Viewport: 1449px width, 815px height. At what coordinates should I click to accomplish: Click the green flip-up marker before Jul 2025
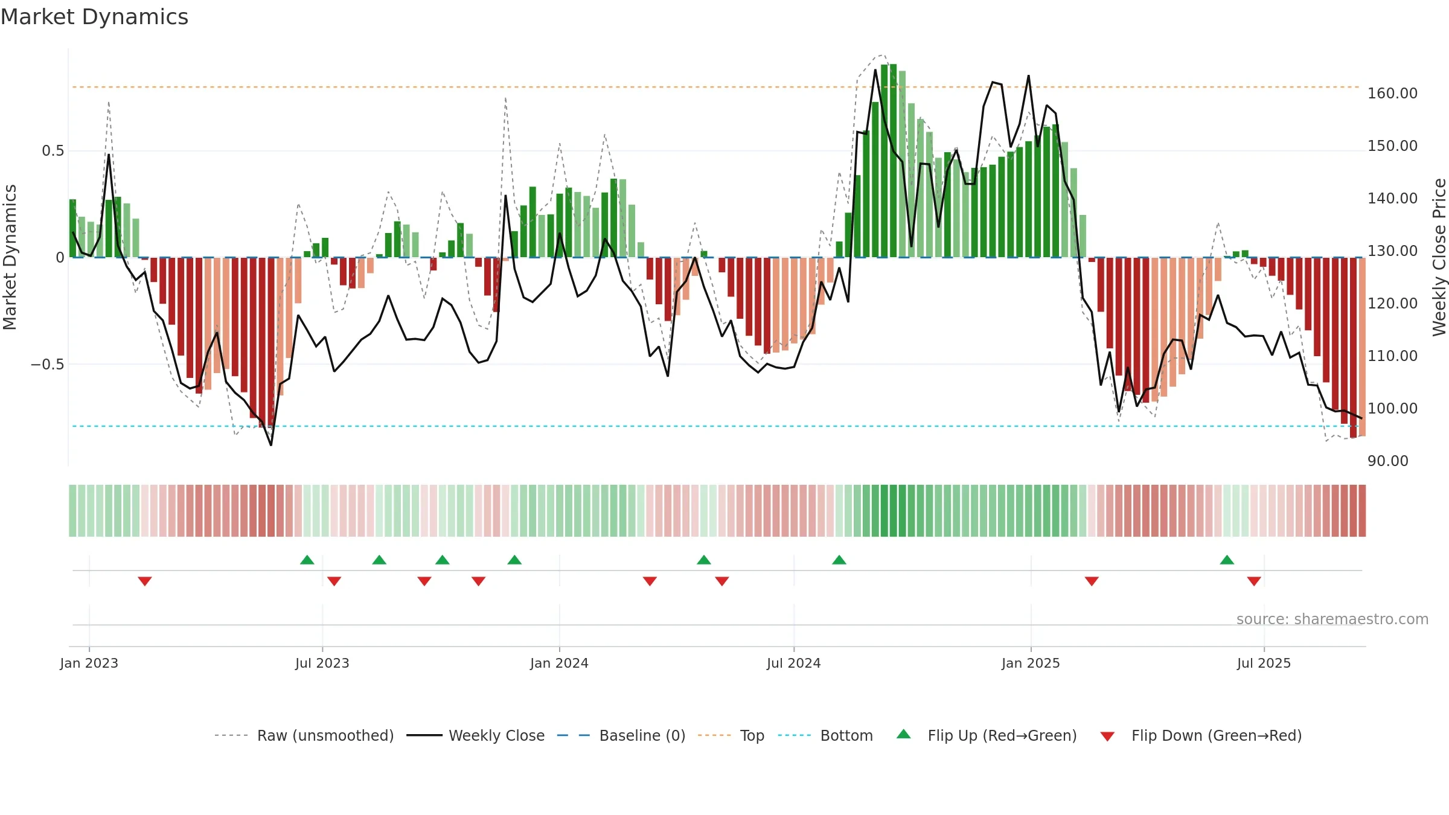coord(1227,560)
